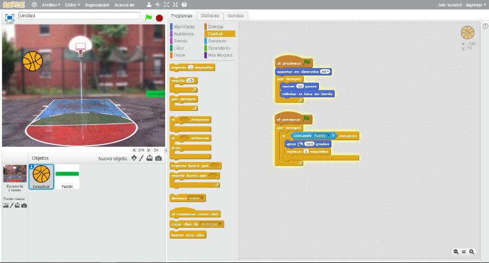The height and width of the screenshot is (263, 489).
Task: Choose new backdrop from library
Action: (5, 205)
